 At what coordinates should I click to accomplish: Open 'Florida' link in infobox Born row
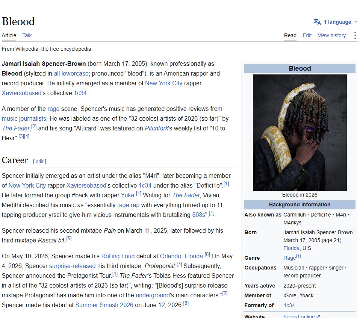pyautogui.click(x=292, y=248)
